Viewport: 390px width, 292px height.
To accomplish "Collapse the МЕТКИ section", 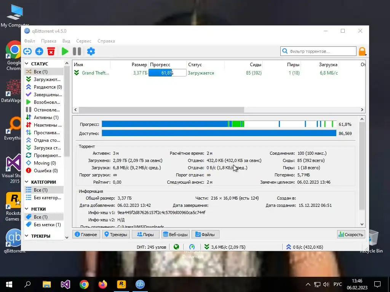I will (27, 209).
